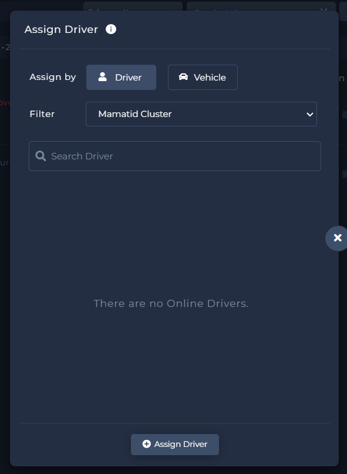Click the Assign Driver dialog heading

[61, 29]
